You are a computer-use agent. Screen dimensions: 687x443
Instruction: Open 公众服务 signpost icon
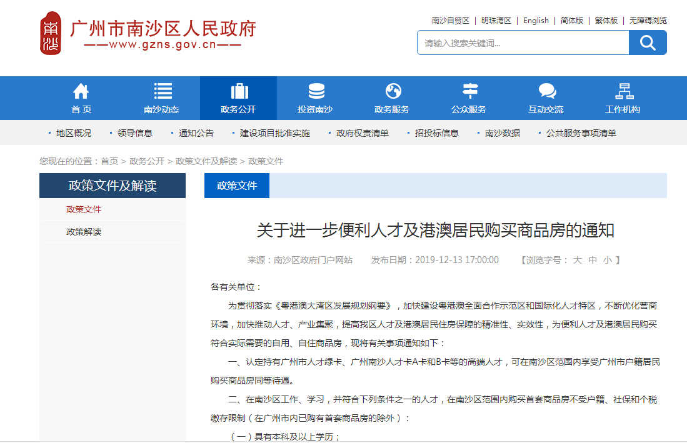(470, 91)
